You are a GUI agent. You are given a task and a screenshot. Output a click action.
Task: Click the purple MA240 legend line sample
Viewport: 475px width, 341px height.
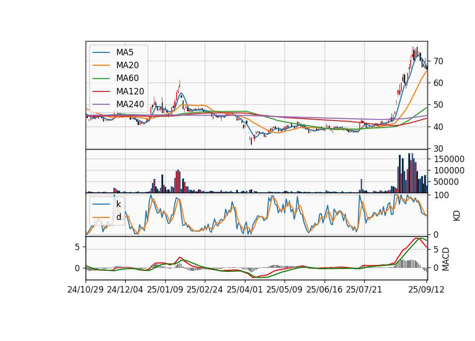101,105
